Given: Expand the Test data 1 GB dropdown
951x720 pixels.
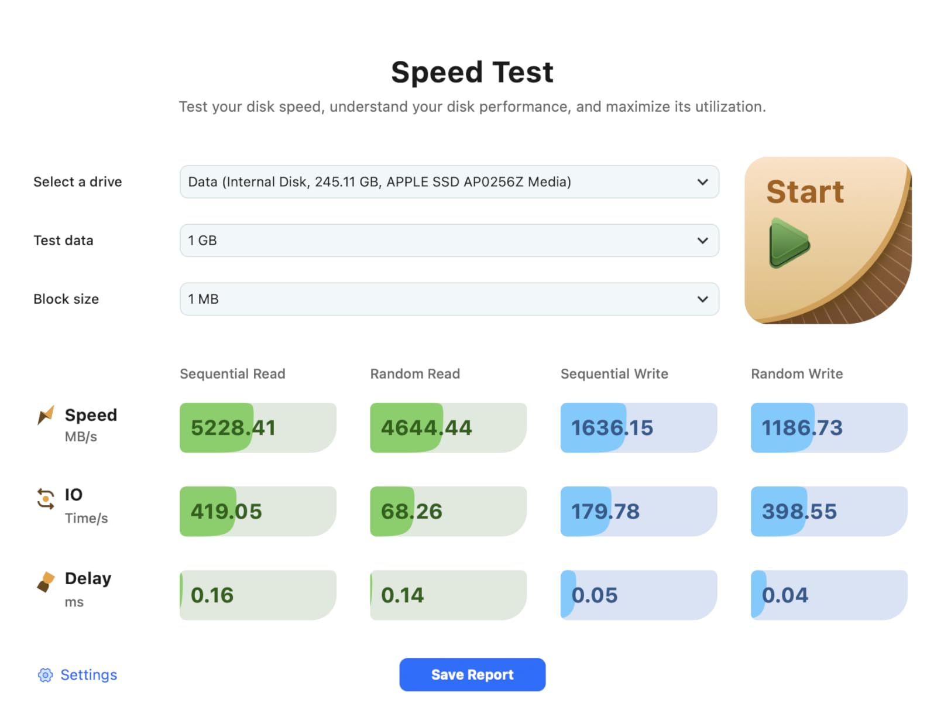Looking at the screenshot, I should click(x=449, y=241).
